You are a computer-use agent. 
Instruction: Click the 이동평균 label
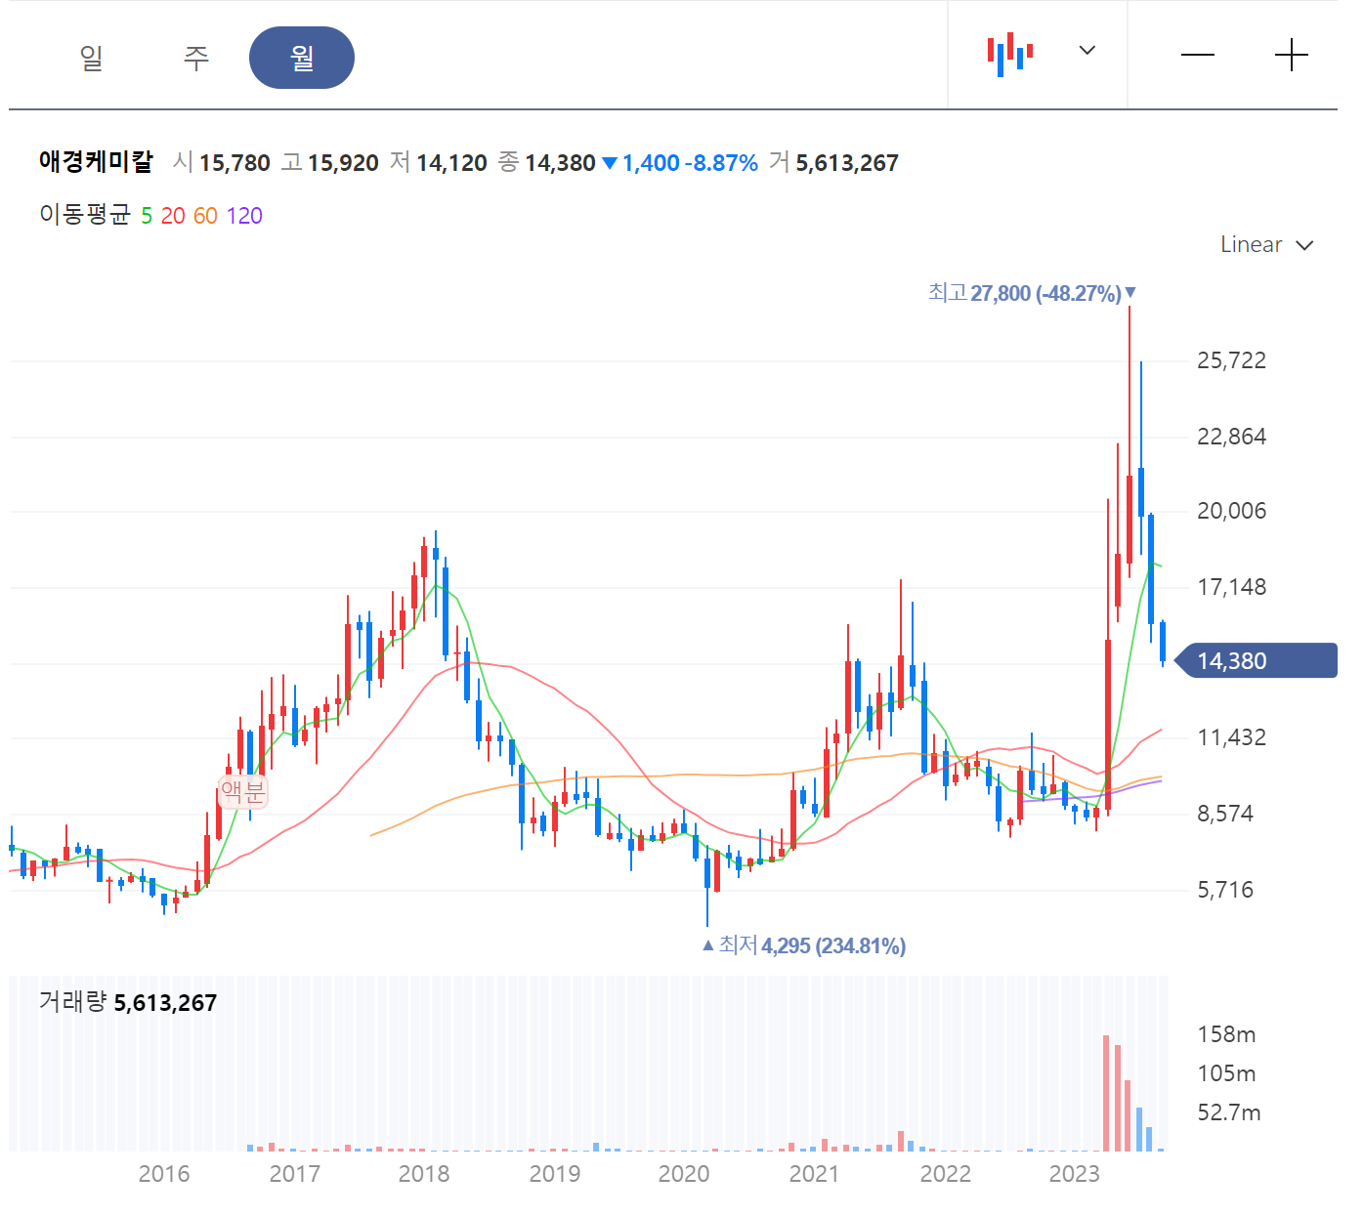tap(85, 215)
